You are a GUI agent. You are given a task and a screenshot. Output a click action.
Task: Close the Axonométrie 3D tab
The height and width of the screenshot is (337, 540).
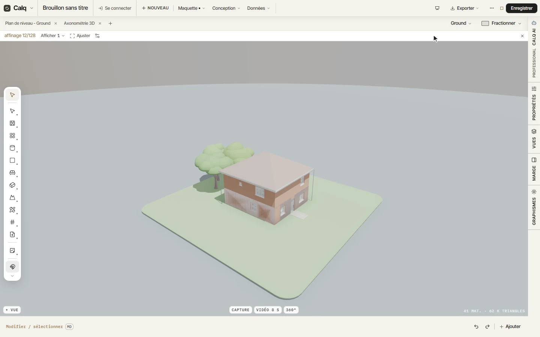point(100,24)
